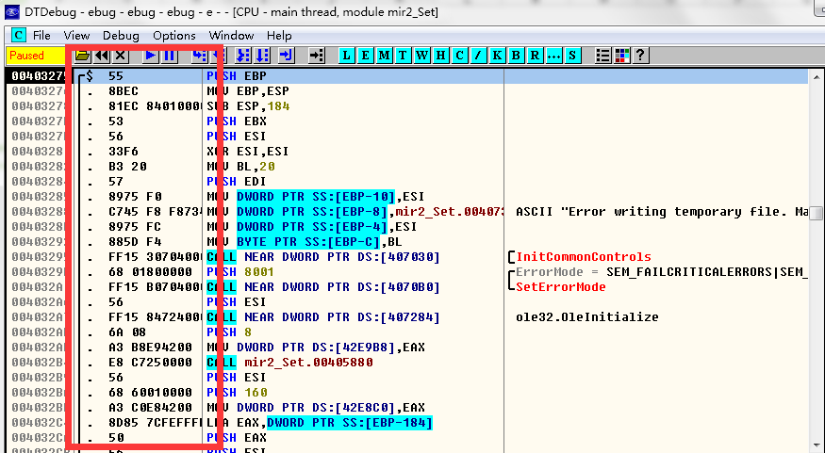Select the PUSH 8001 instruction
This screenshot has width=825, height=453.
240,271
